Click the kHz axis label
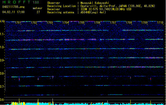 pos(2,21)
